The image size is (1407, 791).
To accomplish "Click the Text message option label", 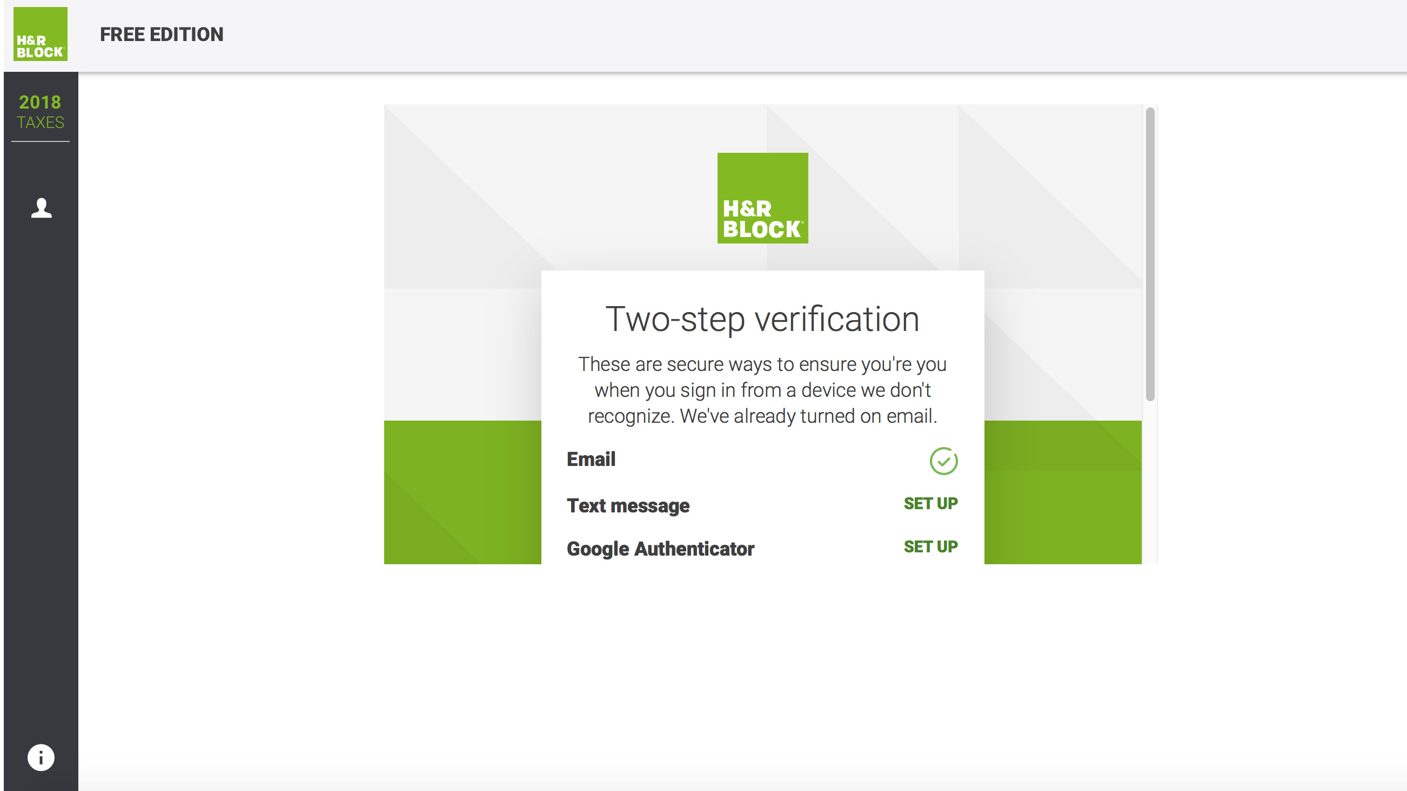I will pos(628,505).
